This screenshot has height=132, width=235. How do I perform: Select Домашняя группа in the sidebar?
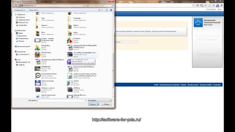pyautogui.click(x=22, y=47)
